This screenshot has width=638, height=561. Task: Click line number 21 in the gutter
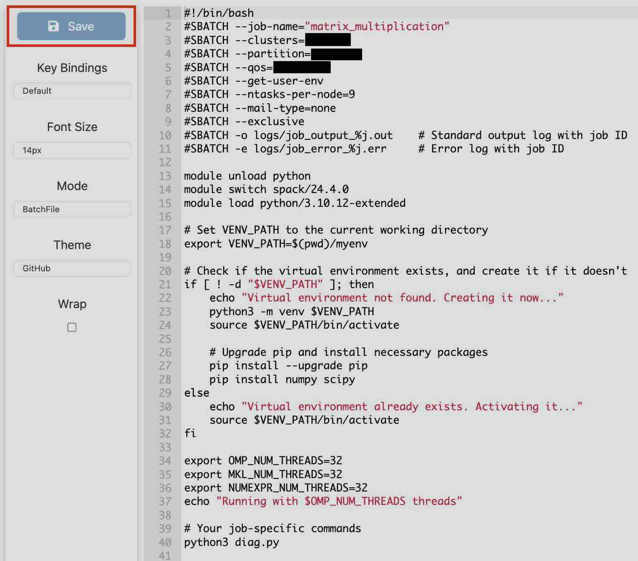(165, 285)
